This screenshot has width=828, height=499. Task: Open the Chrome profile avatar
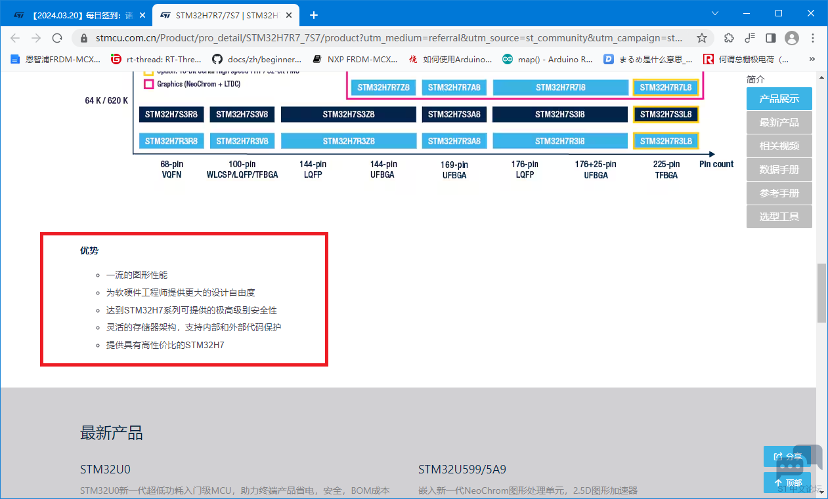(x=792, y=38)
